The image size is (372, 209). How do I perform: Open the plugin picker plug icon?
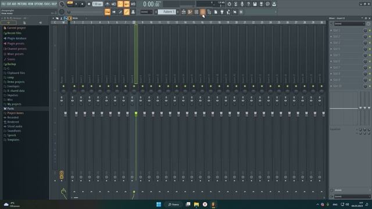[222, 12]
